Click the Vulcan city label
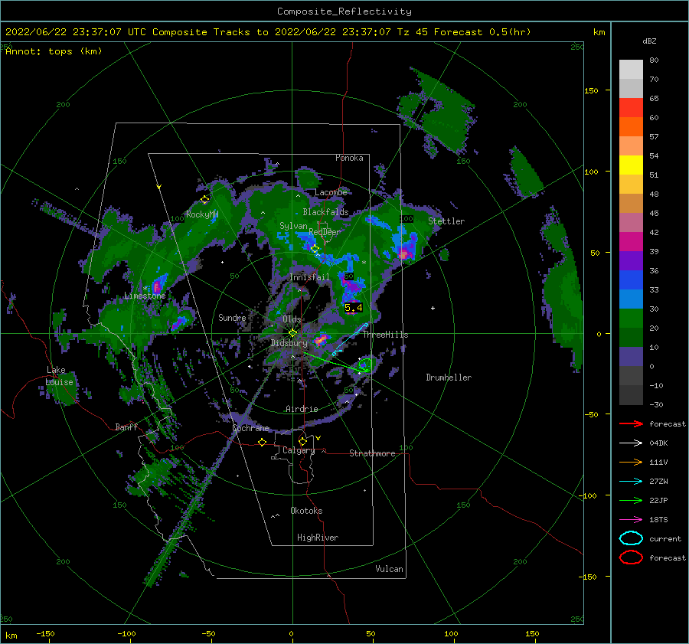 coord(390,569)
